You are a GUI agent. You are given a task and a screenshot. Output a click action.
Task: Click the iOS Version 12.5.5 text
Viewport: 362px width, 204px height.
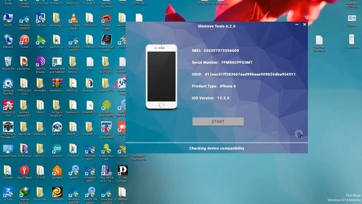[x=210, y=98]
